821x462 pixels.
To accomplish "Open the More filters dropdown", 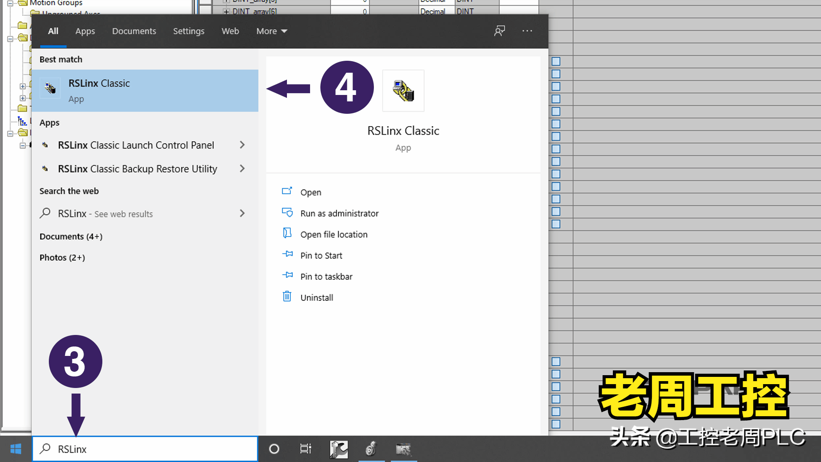I will (272, 31).
